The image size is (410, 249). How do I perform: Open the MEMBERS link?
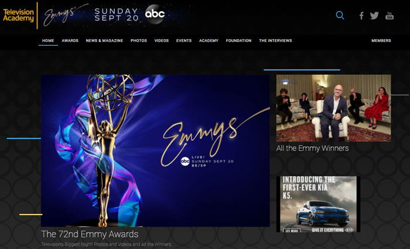point(381,41)
